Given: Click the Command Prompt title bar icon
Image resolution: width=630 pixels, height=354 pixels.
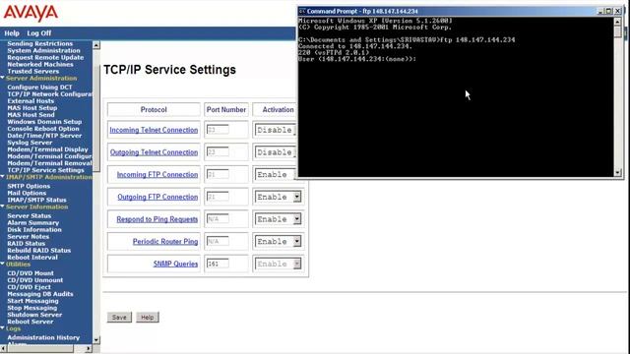Looking at the screenshot, I should coord(302,11).
